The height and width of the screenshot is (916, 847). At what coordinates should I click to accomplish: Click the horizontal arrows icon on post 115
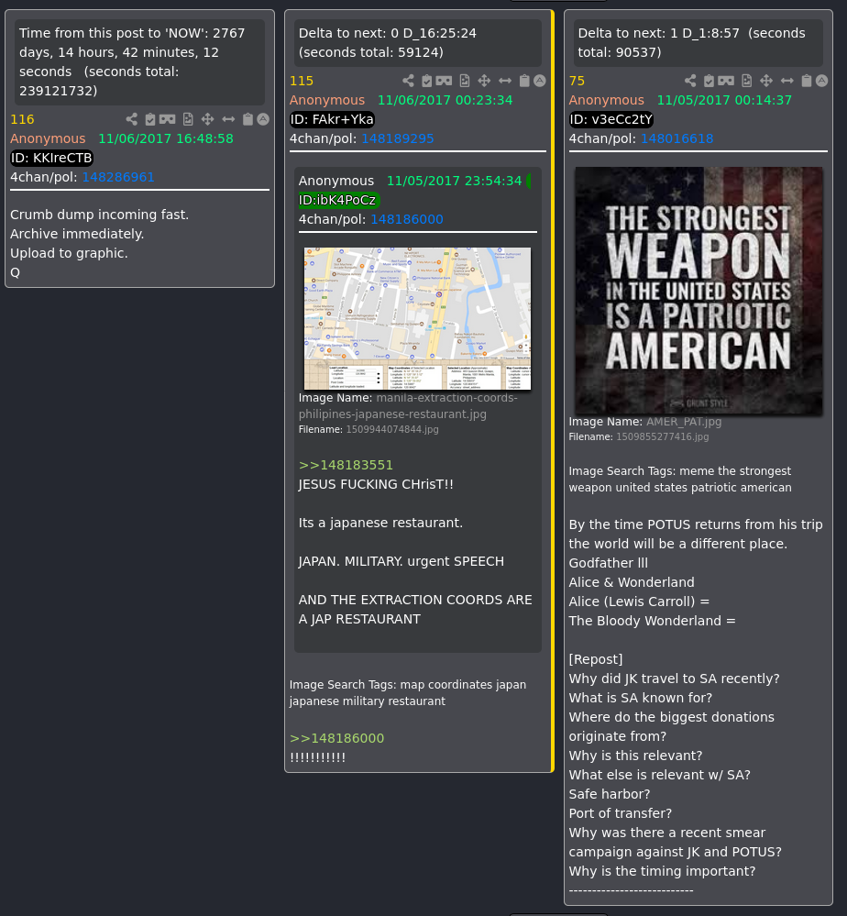pyautogui.click(x=505, y=81)
